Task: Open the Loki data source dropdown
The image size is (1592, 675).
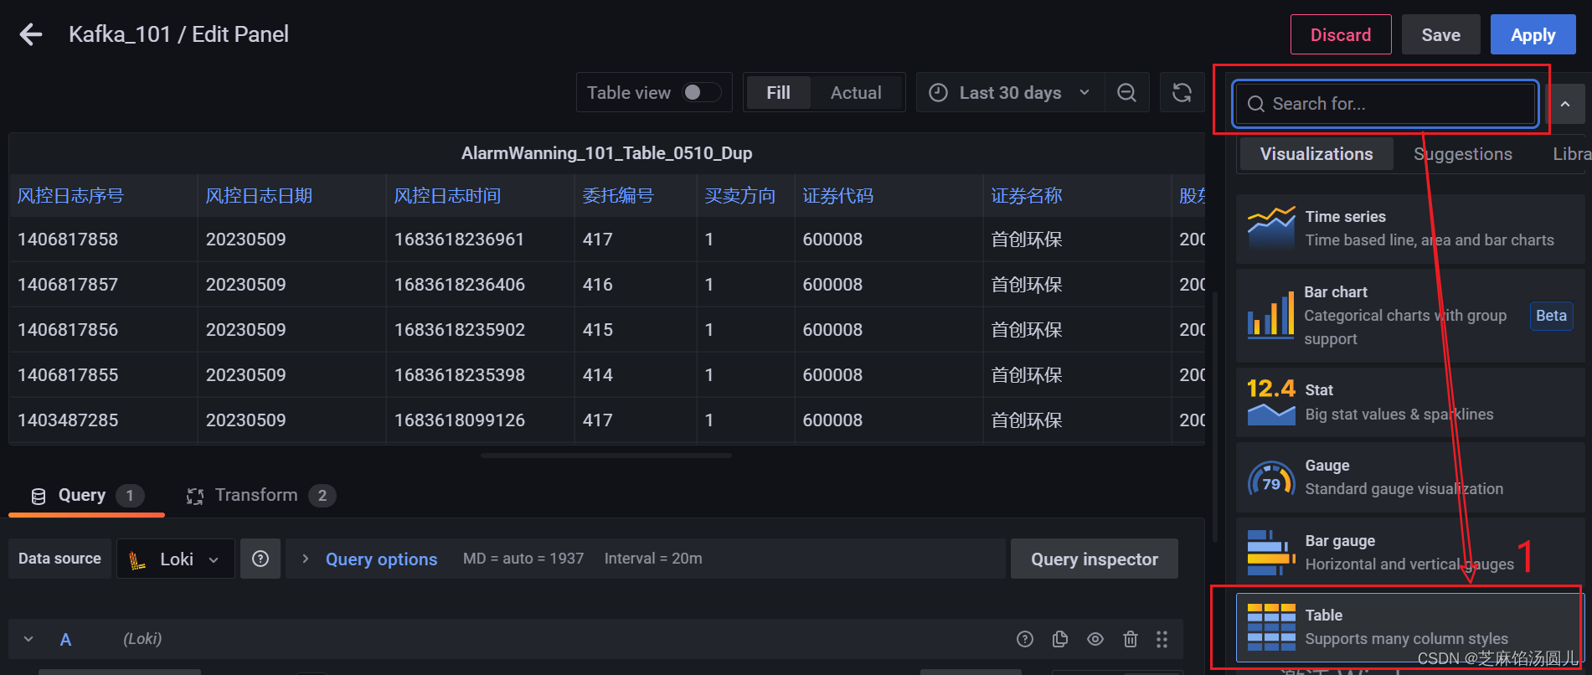Action: (x=176, y=559)
